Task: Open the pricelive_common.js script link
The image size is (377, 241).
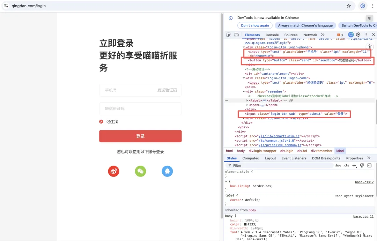Action: coord(280,145)
